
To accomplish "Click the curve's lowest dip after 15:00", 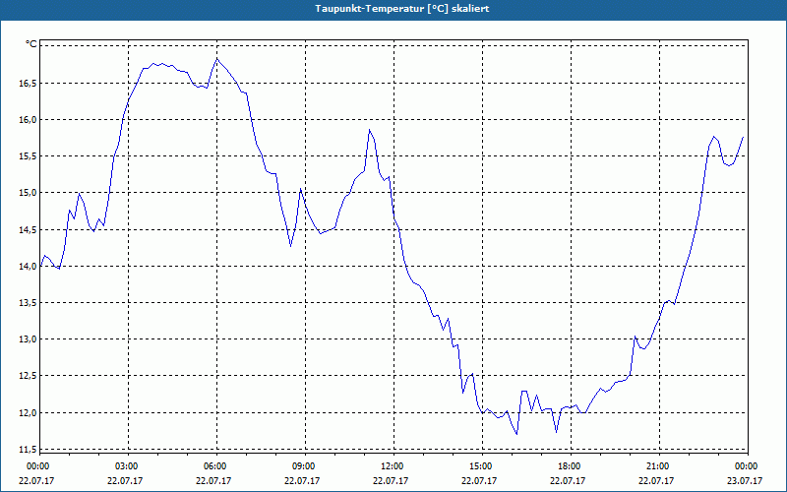I will point(516,434).
